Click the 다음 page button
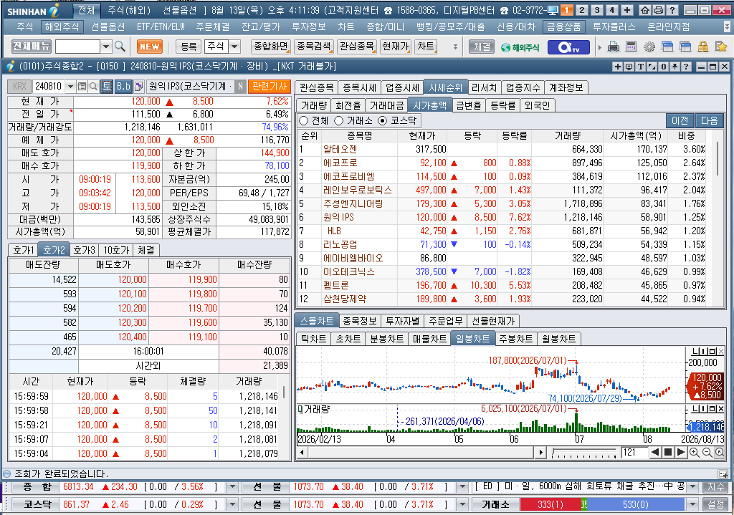Viewport: 734px width, 515px height. (709, 120)
